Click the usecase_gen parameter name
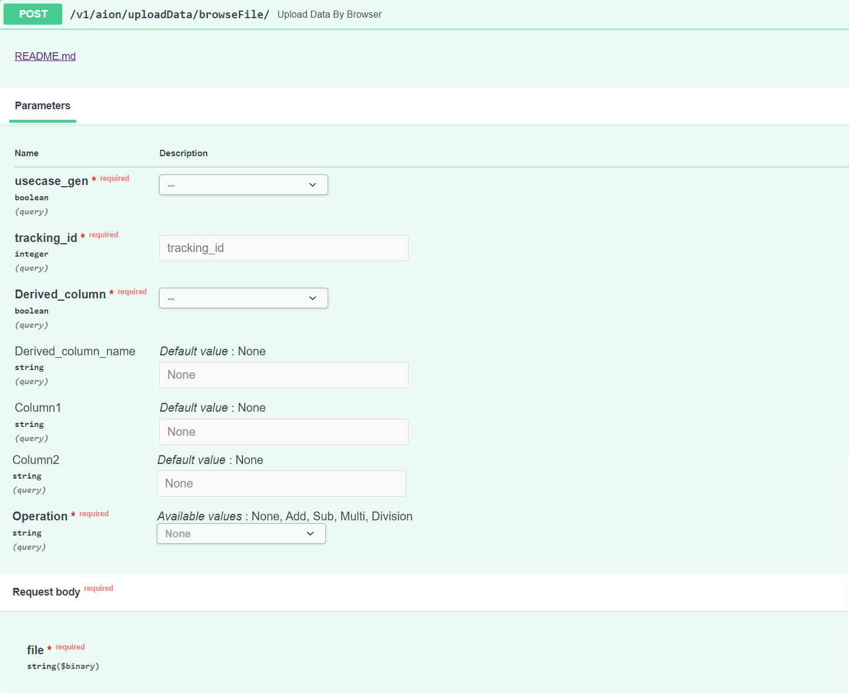 coord(52,181)
